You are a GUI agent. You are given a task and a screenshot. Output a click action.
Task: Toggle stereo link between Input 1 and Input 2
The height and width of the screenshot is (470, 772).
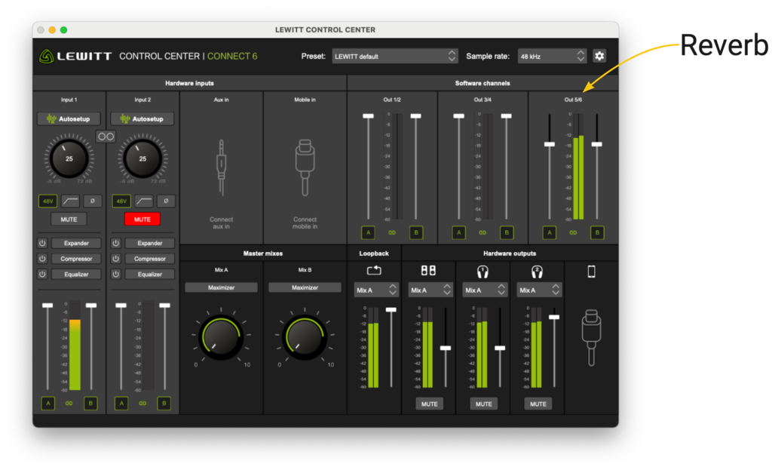point(106,137)
